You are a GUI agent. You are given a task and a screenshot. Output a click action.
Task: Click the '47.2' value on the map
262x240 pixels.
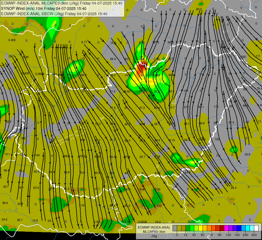point(142,108)
